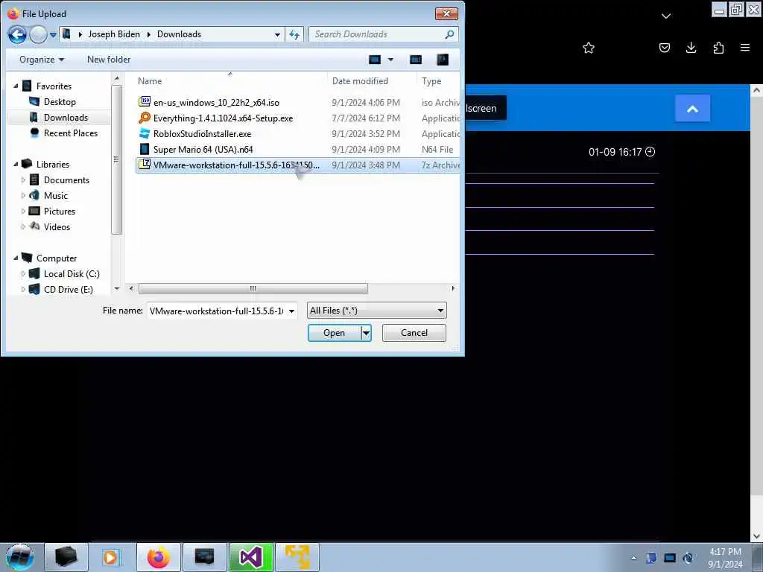
Task: Select Super Mario 64 (USA).n64 file
Action: [x=203, y=149]
